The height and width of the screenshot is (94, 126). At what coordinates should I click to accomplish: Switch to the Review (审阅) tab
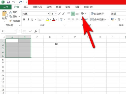coord(68,7)
